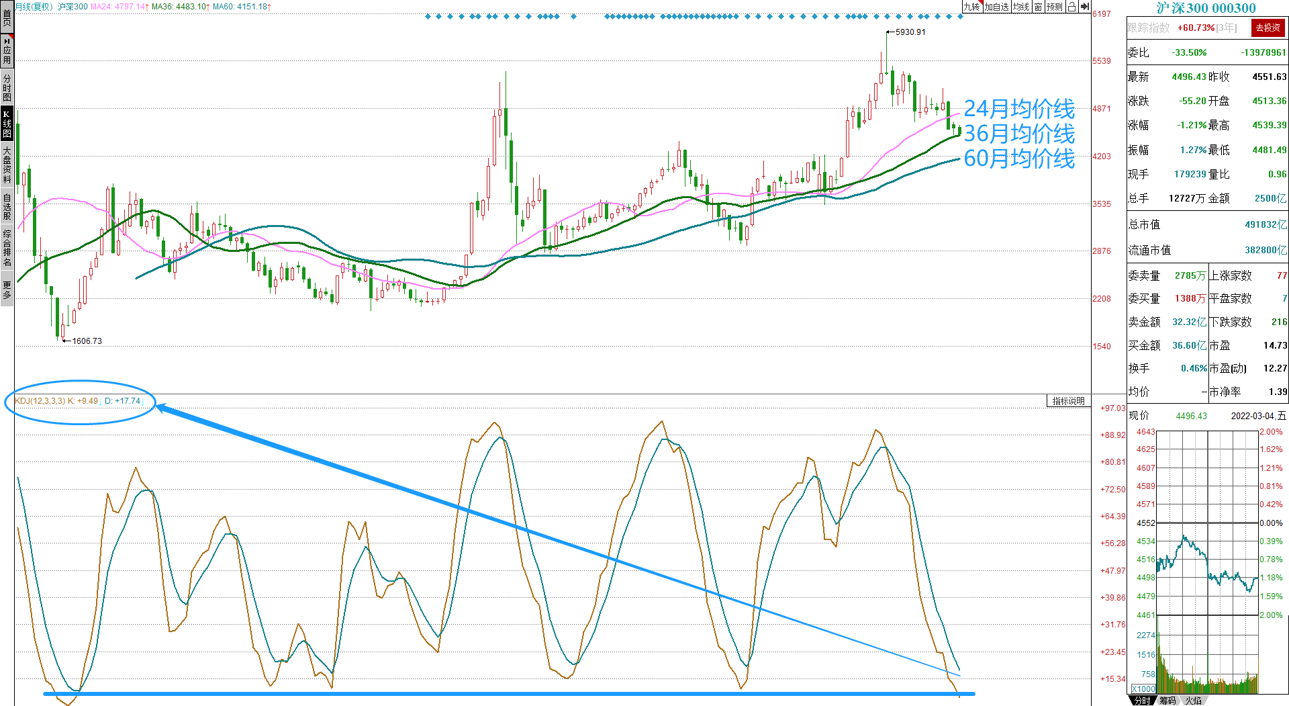Click the MA24 pink legend label

point(119,7)
